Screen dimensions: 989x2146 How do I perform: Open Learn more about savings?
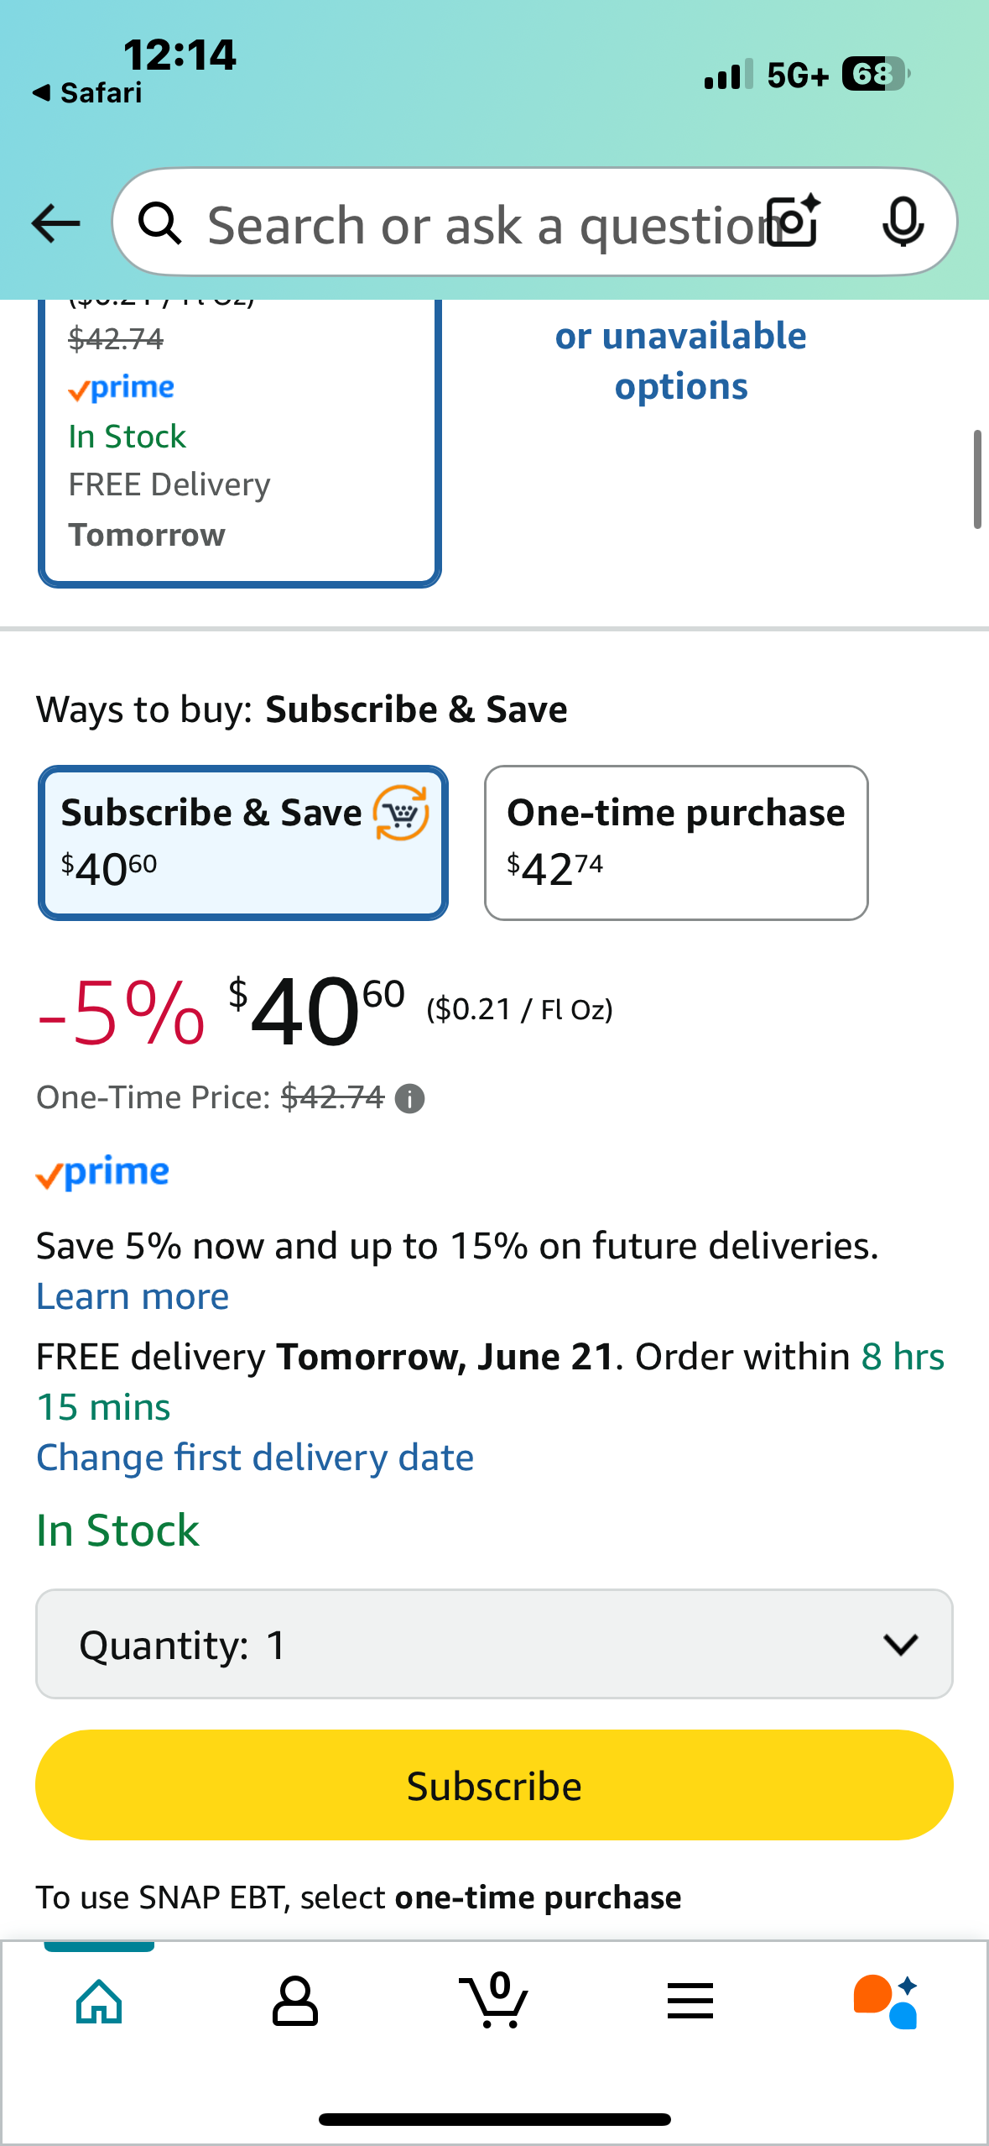(133, 1297)
